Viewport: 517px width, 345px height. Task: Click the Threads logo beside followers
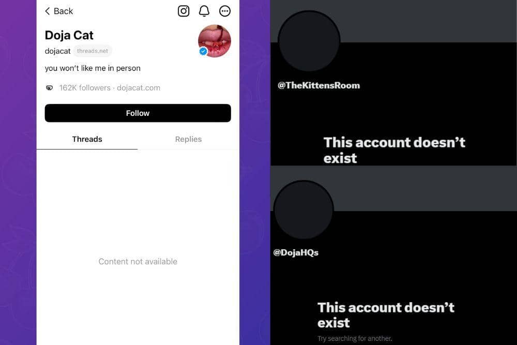point(50,88)
